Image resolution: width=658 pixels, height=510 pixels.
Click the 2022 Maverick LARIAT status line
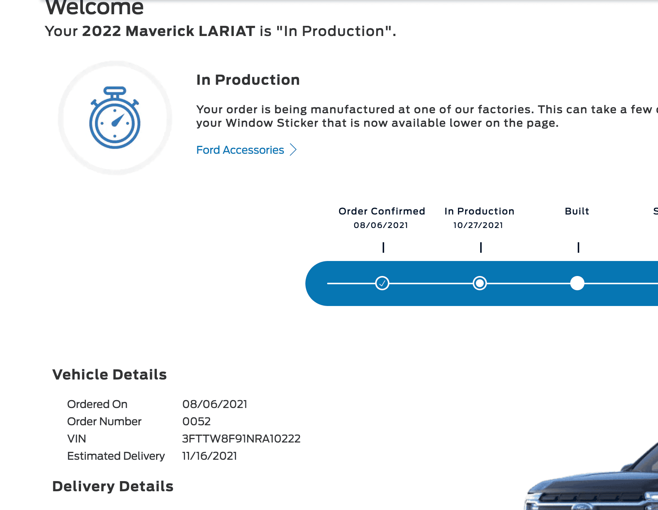pyautogui.click(x=221, y=31)
